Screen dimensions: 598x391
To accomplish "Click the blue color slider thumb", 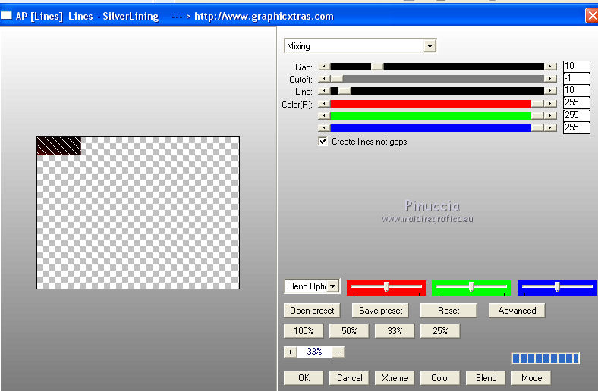I will (538, 128).
